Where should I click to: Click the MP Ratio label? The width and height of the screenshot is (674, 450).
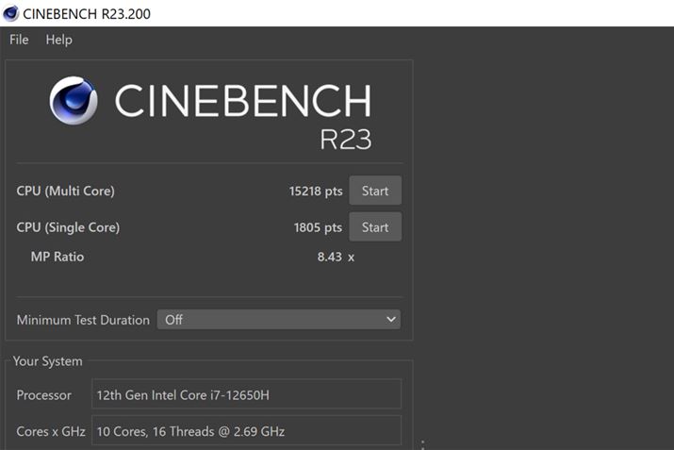coord(58,257)
